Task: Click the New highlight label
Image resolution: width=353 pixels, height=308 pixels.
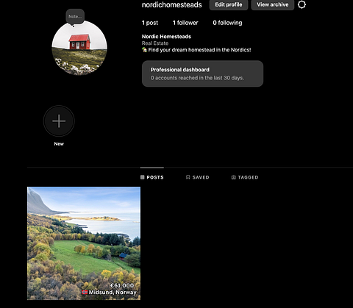Action: click(x=59, y=144)
